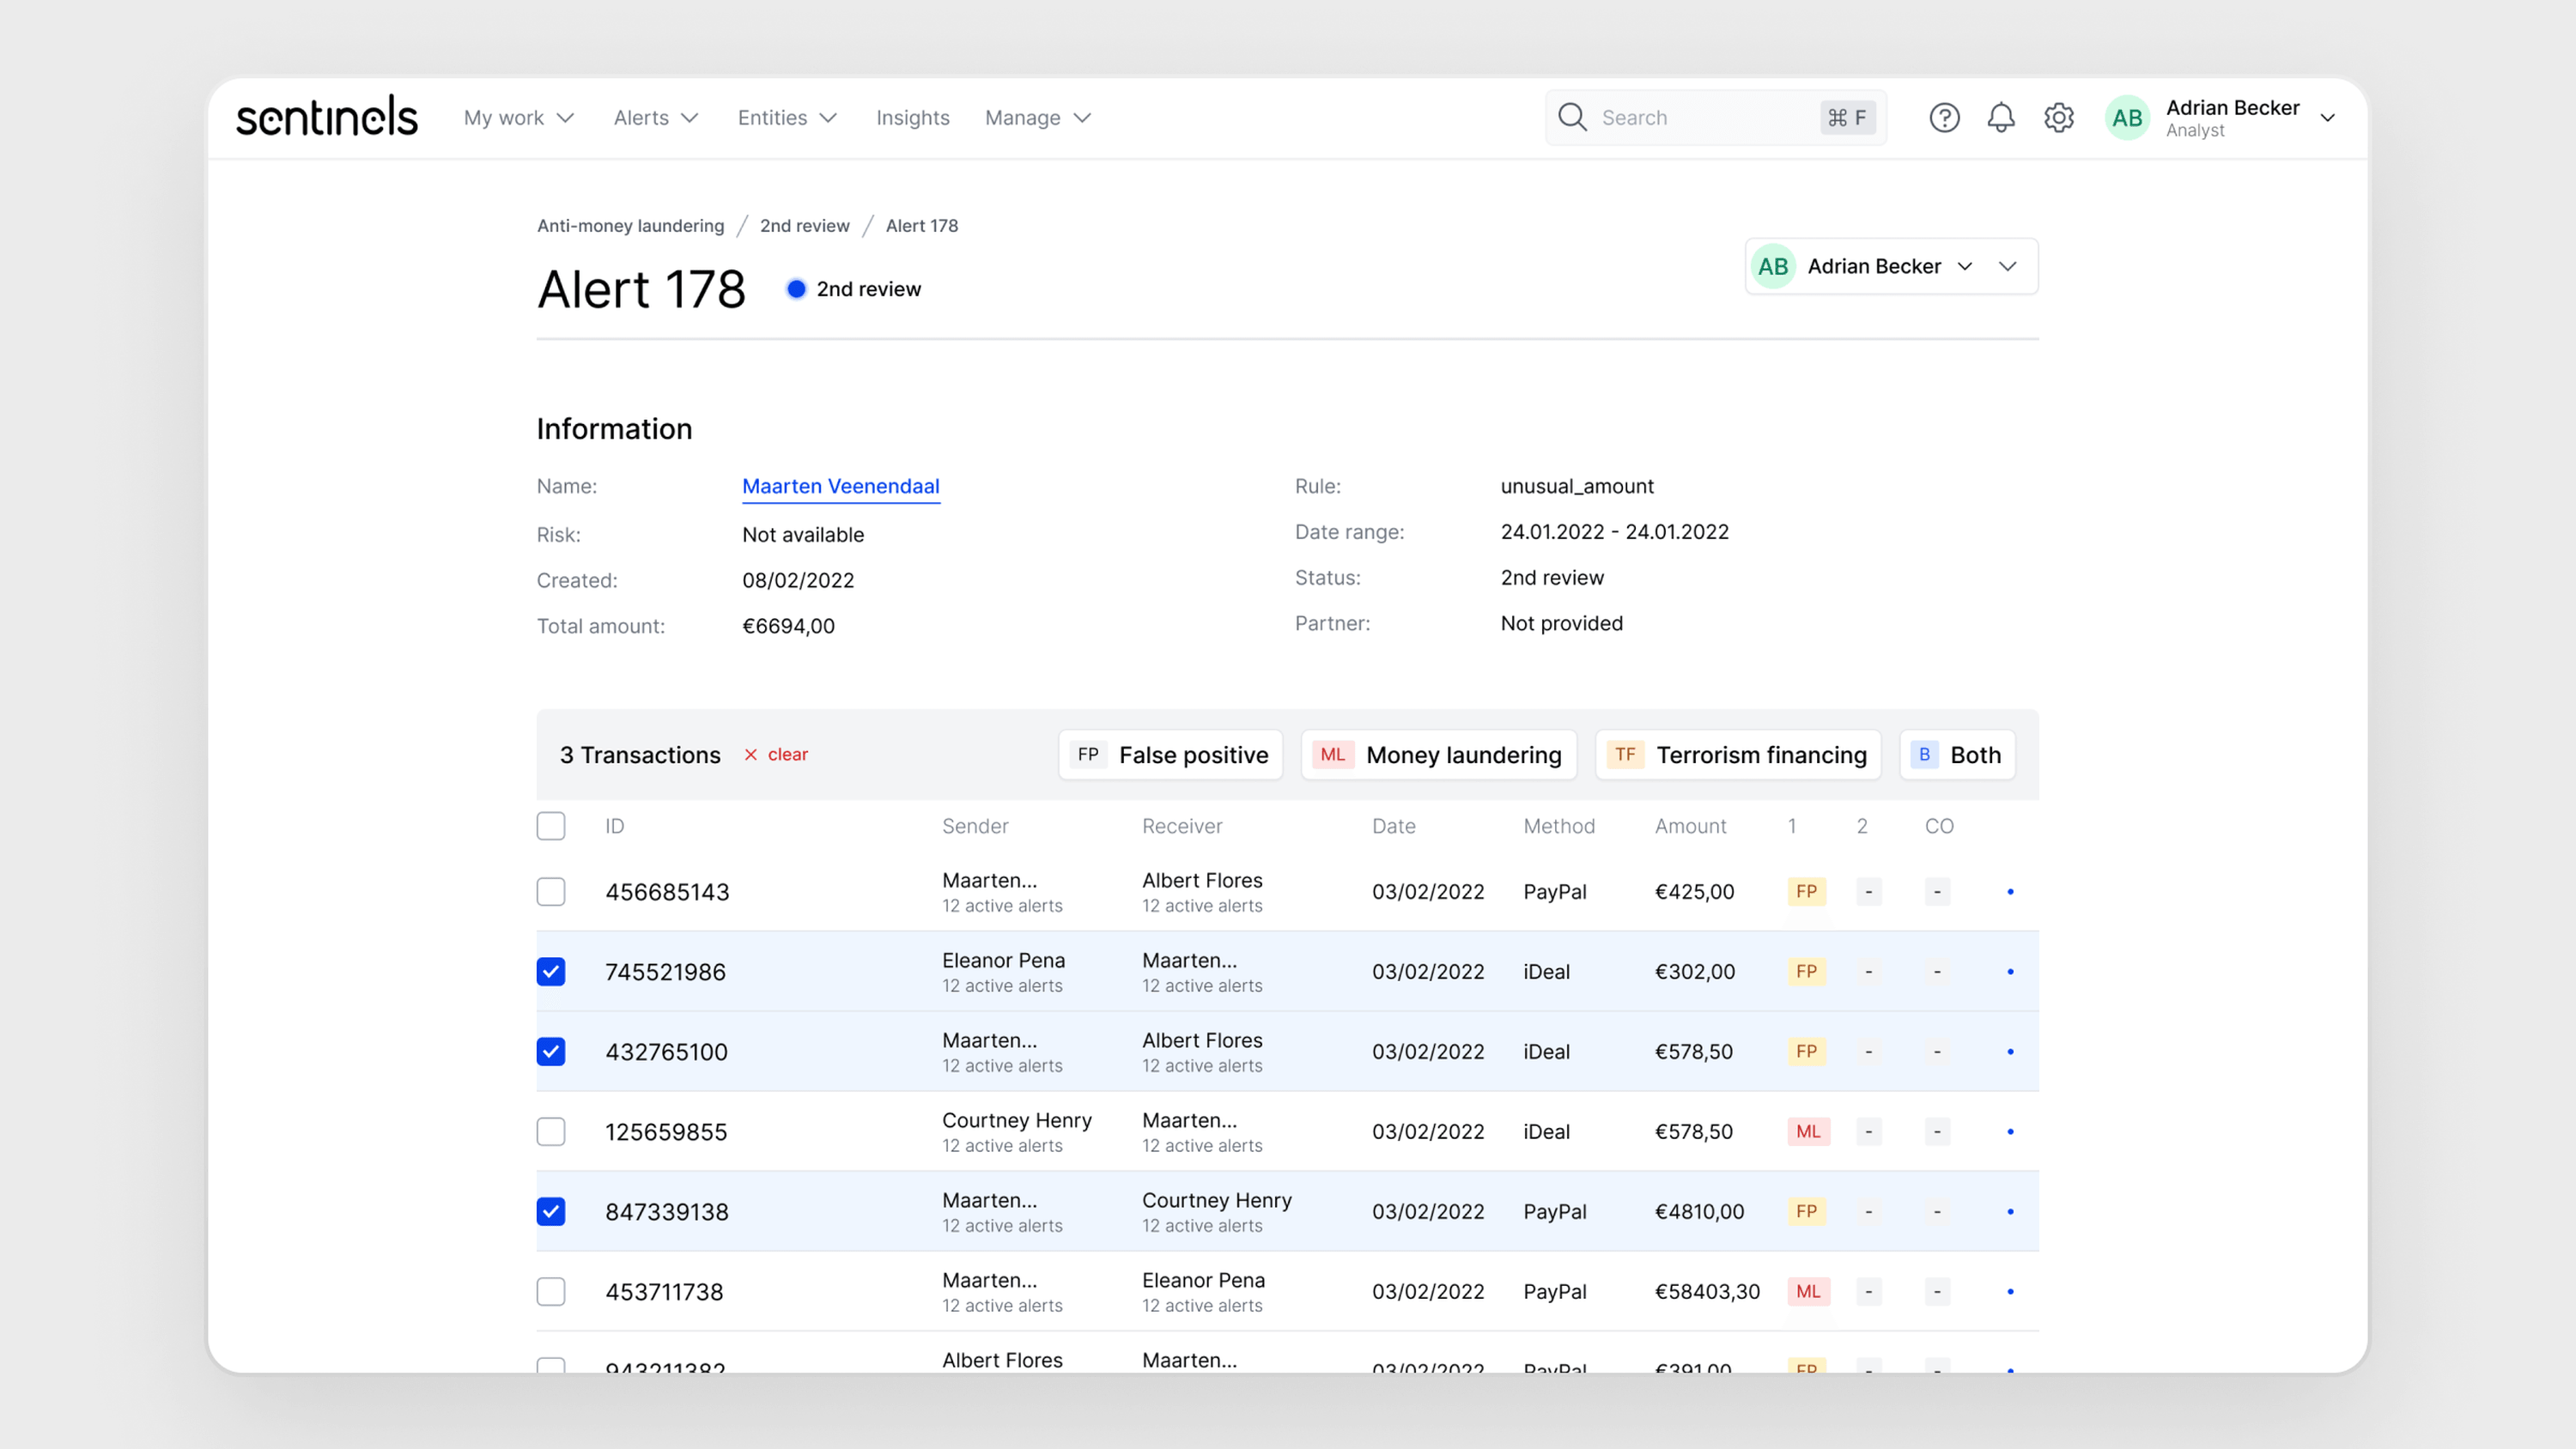The width and height of the screenshot is (2576, 1449).
Task: Click the rule value unusual_amount
Action: tap(1576, 486)
